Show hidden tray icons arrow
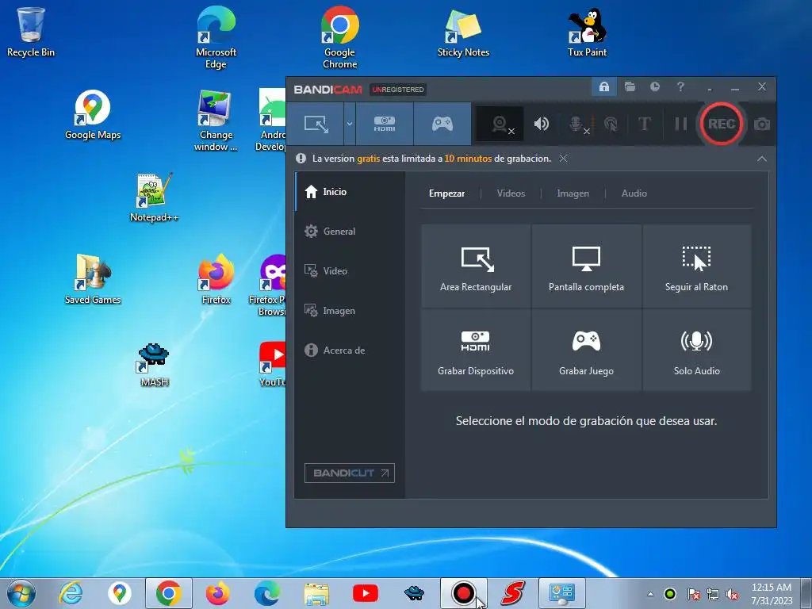 [x=650, y=594]
